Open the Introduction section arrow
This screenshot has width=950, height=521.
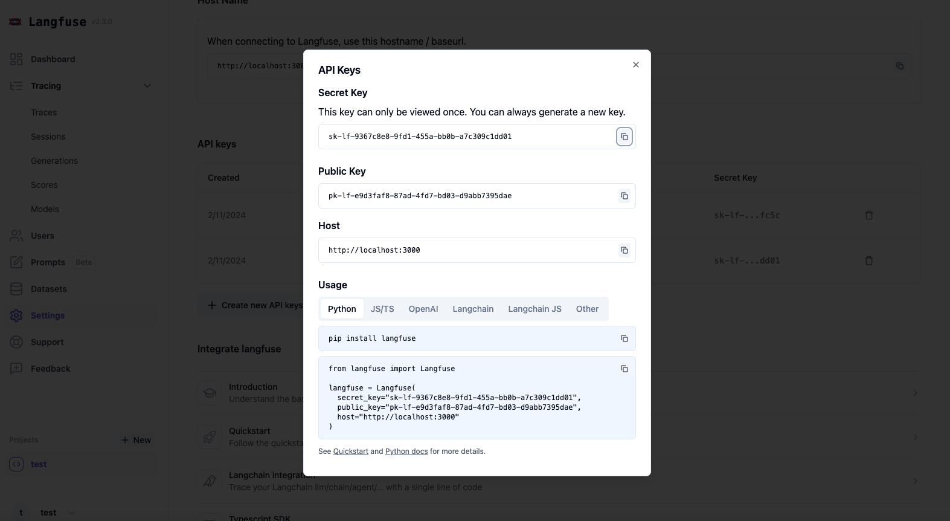[916, 393]
